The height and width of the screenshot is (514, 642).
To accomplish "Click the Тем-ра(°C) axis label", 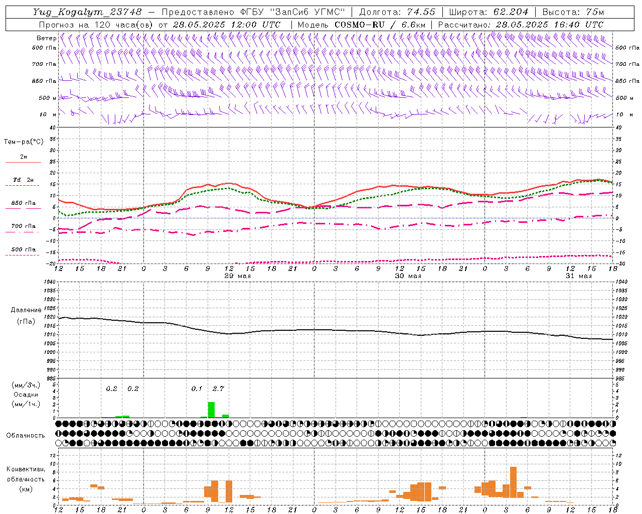I will point(24,142).
